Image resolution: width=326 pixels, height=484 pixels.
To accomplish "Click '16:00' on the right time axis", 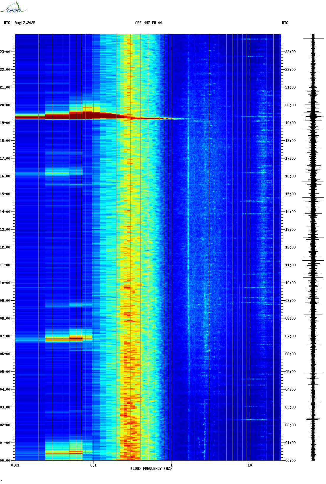I will (x=291, y=176).
